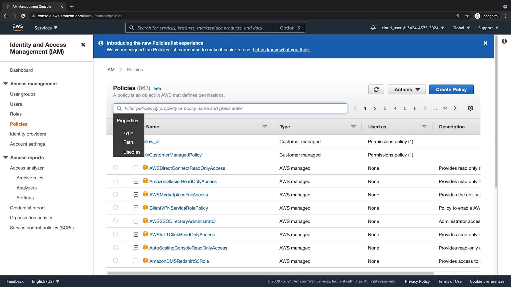This screenshot has width=511, height=287.
Task: Select the AWSDirectConnectReadOnlyAccess radio button
Action: [x=115, y=168]
